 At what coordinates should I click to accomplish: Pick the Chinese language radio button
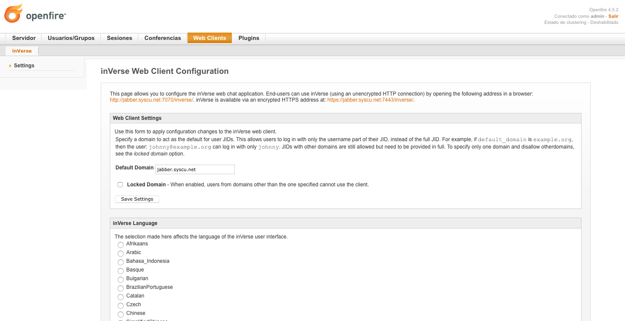(x=121, y=314)
